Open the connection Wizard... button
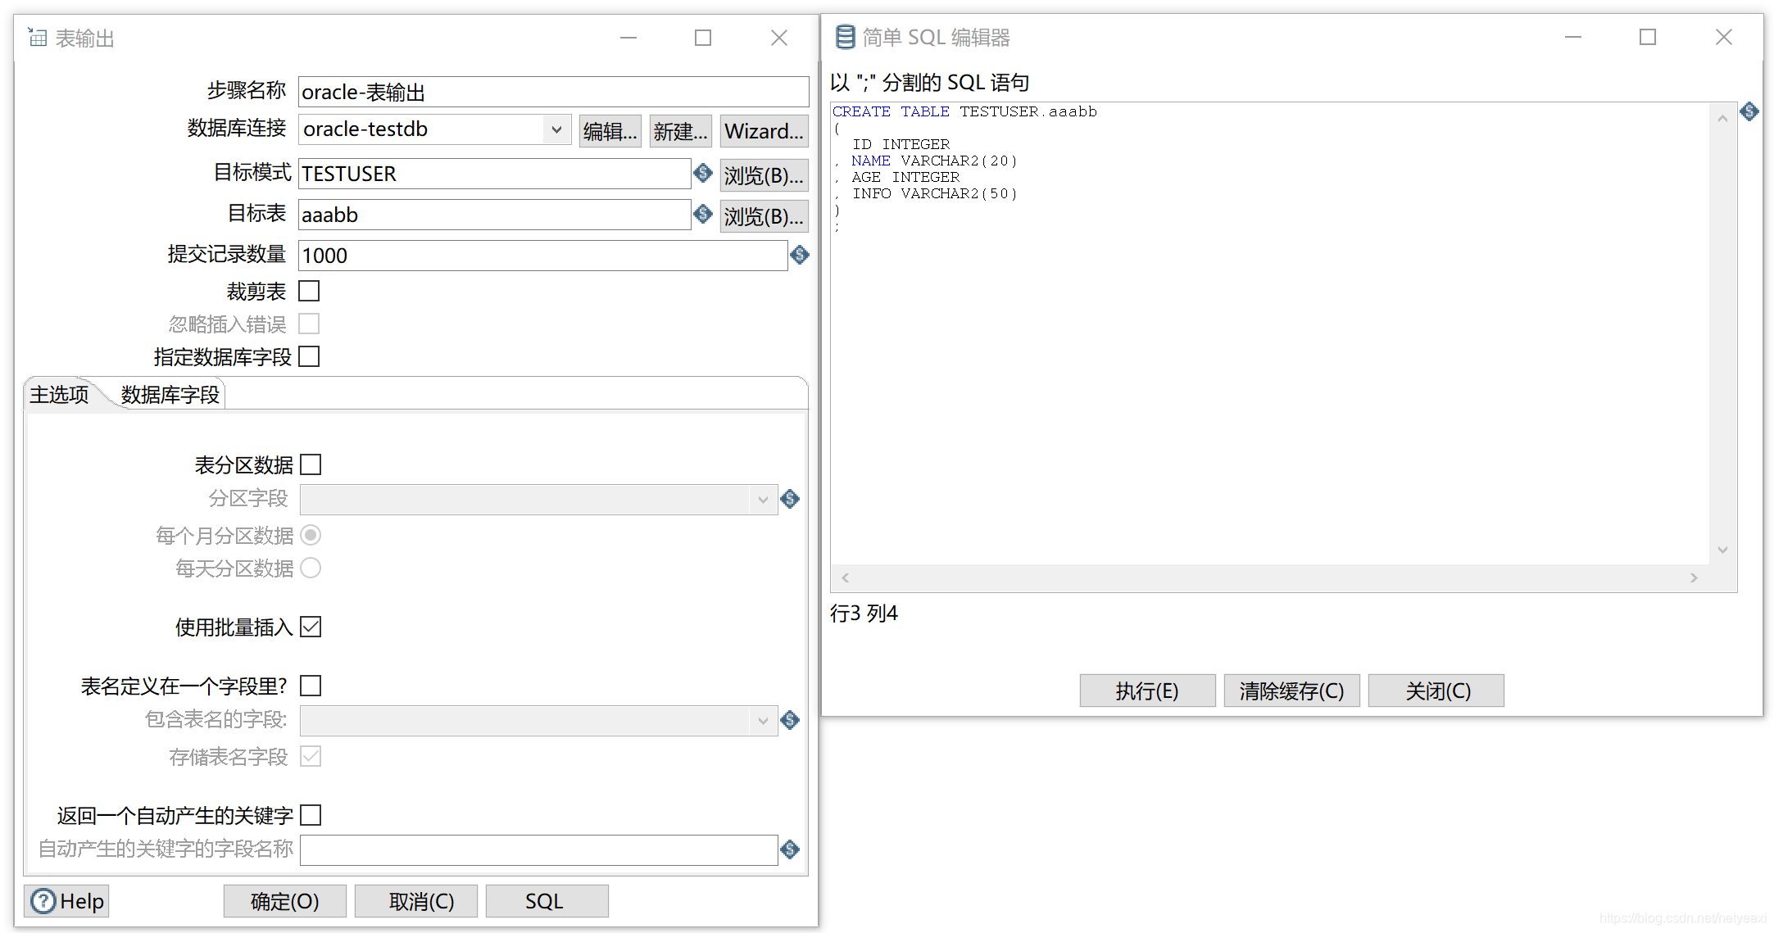This screenshot has width=1774, height=933. [764, 131]
